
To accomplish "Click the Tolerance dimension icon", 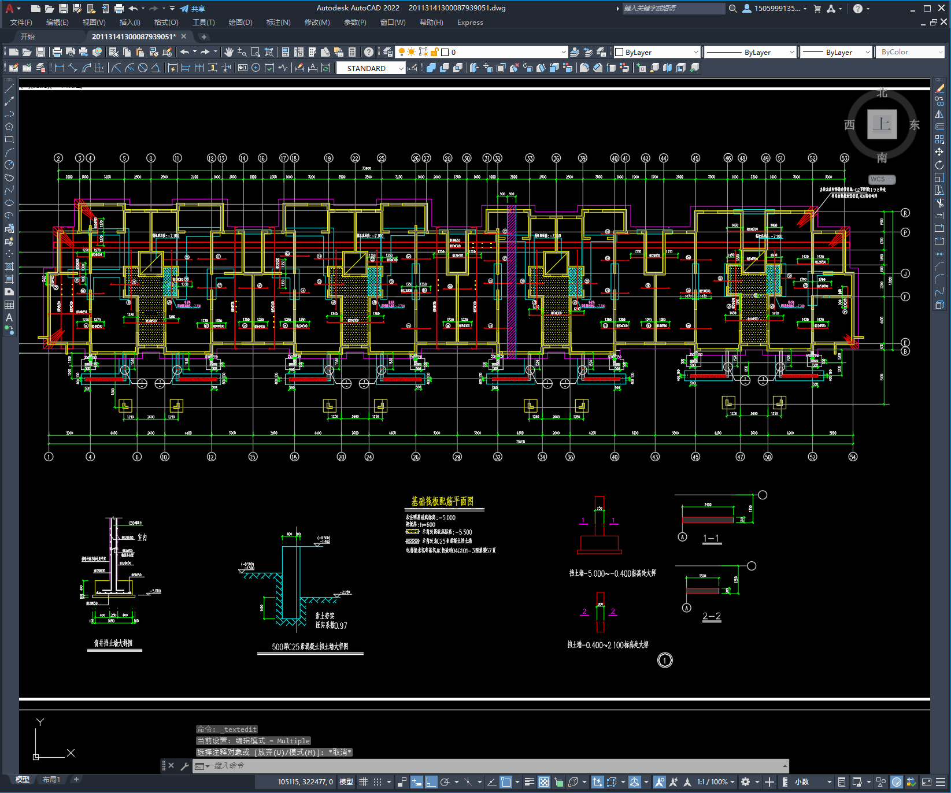I will click(x=242, y=68).
